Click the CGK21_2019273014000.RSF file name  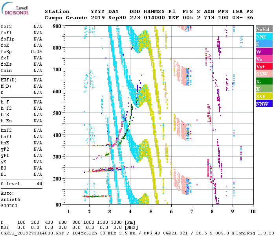click(33, 233)
